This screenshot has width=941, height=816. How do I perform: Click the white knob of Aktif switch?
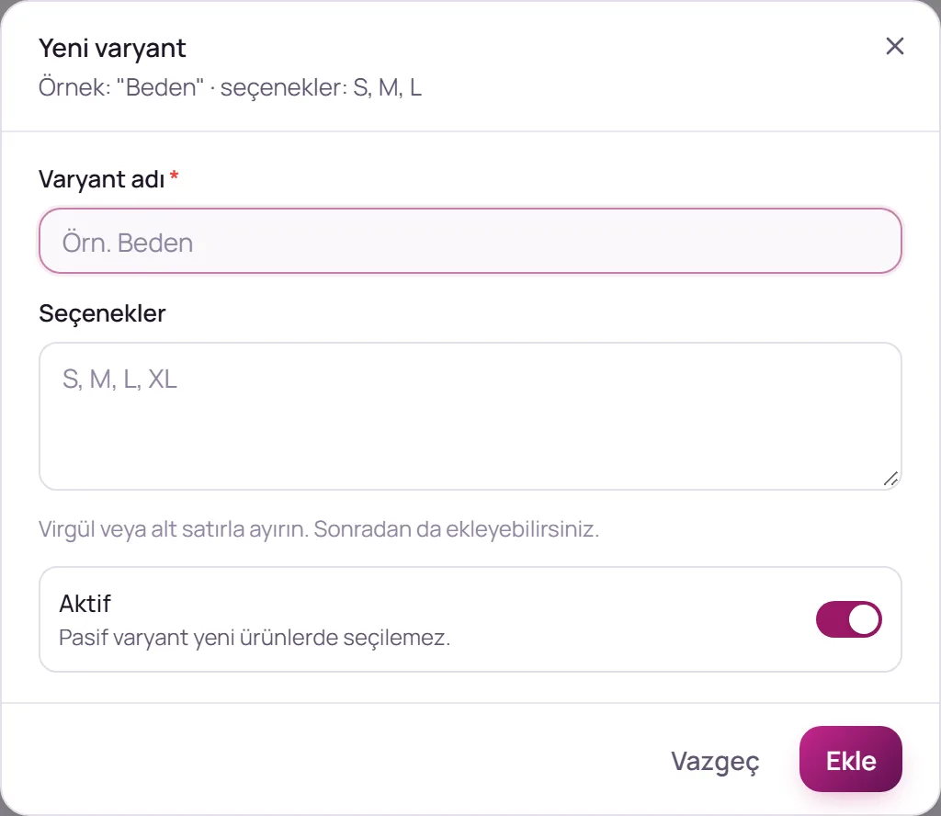tap(864, 619)
